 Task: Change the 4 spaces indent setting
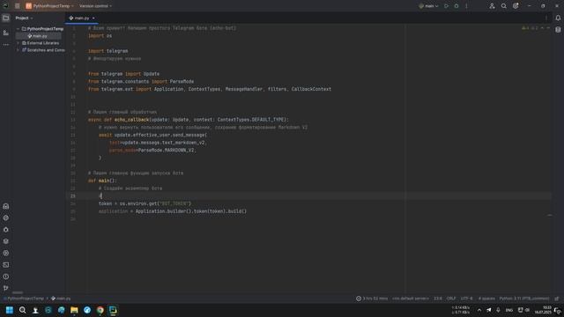pyautogui.click(x=486, y=299)
